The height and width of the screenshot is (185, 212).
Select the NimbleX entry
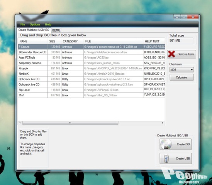pyautogui.click(x=32, y=74)
